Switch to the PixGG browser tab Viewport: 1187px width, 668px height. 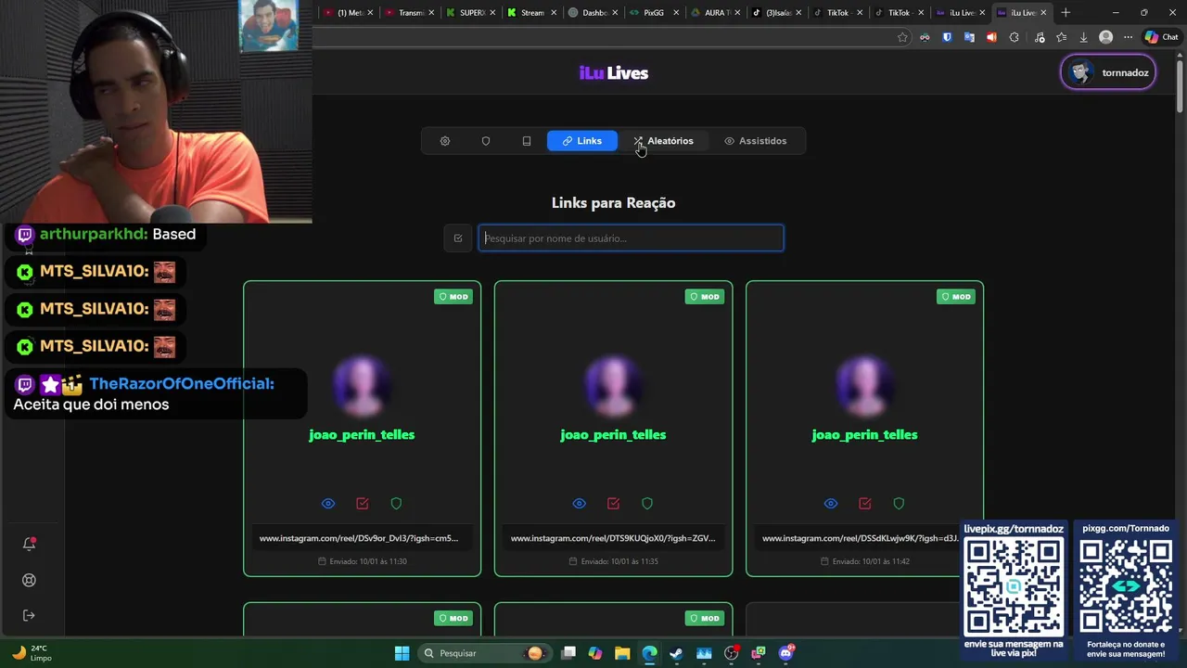(x=655, y=13)
